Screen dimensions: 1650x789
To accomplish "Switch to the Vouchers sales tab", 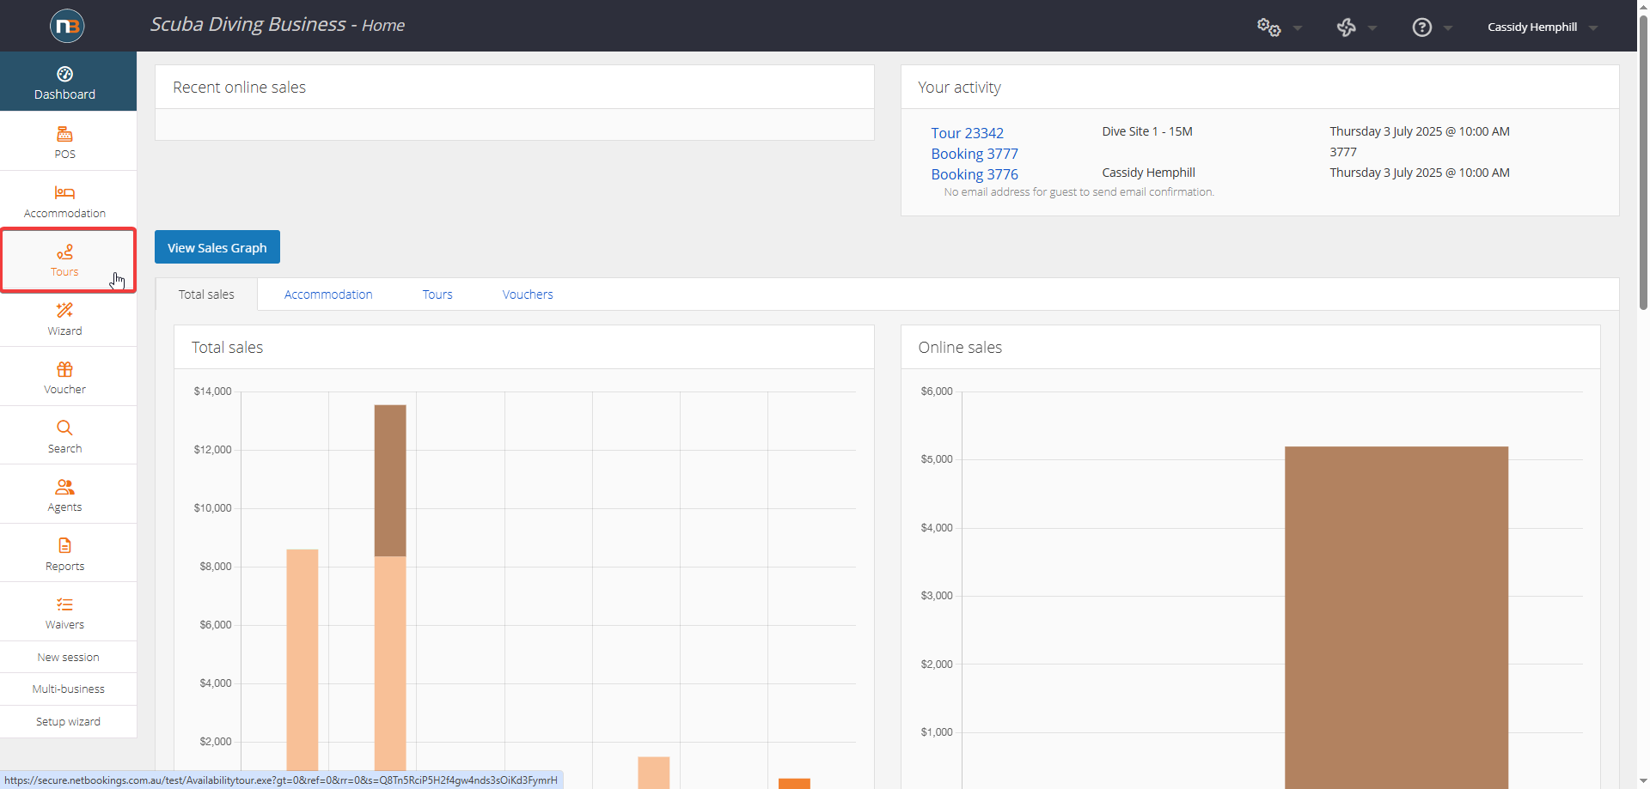I will point(528,294).
